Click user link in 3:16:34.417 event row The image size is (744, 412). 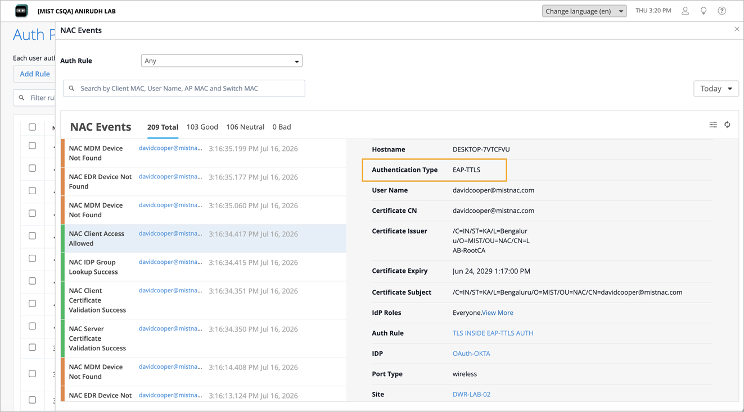click(x=170, y=234)
